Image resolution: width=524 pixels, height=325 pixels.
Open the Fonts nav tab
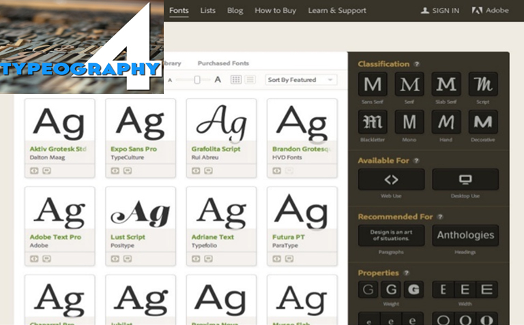tap(179, 11)
